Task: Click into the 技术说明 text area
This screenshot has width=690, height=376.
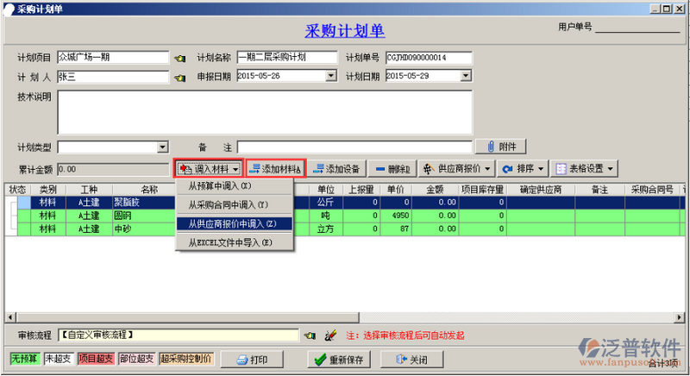Action: [x=264, y=112]
